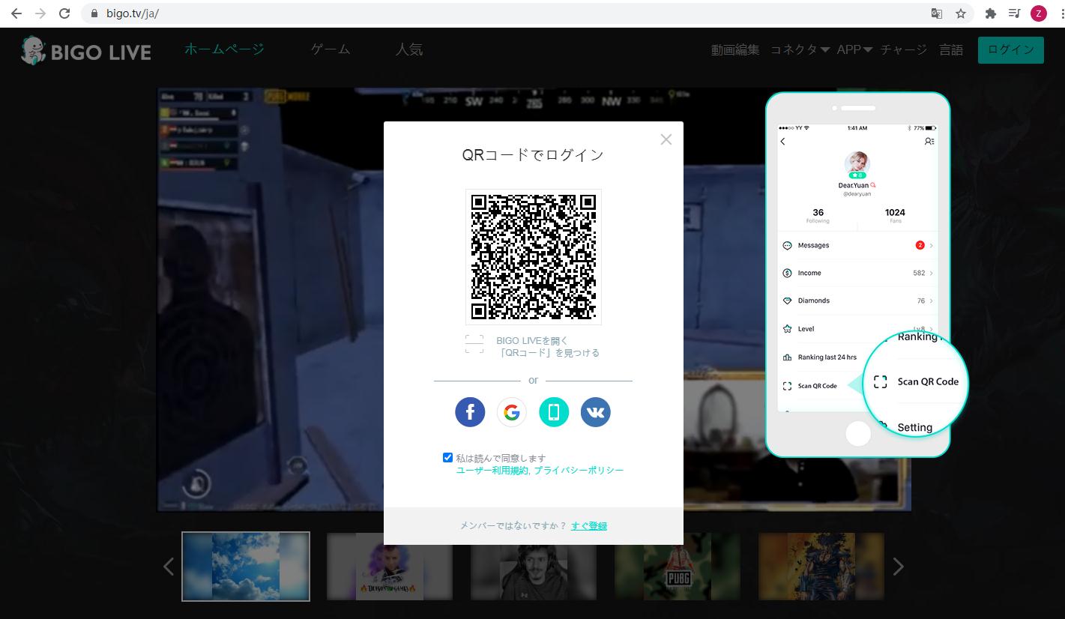Open the Google Translate page icon
This screenshot has height=619, width=1065.
click(x=936, y=13)
